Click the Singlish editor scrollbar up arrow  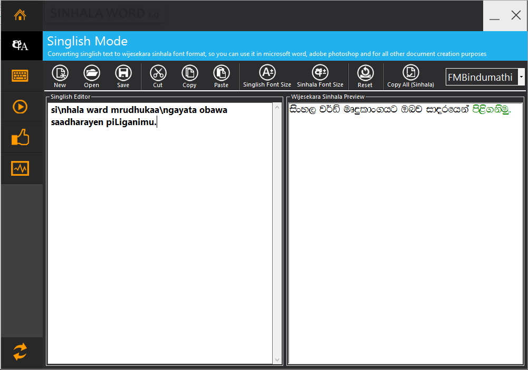point(277,107)
